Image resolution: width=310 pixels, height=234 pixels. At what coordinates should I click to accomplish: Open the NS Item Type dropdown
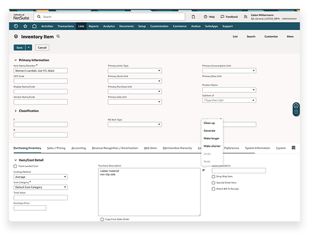click(x=135, y=125)
